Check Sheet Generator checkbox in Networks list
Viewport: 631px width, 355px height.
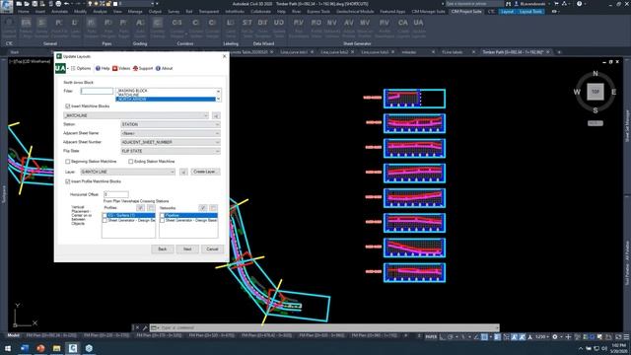tap(163, 221)
